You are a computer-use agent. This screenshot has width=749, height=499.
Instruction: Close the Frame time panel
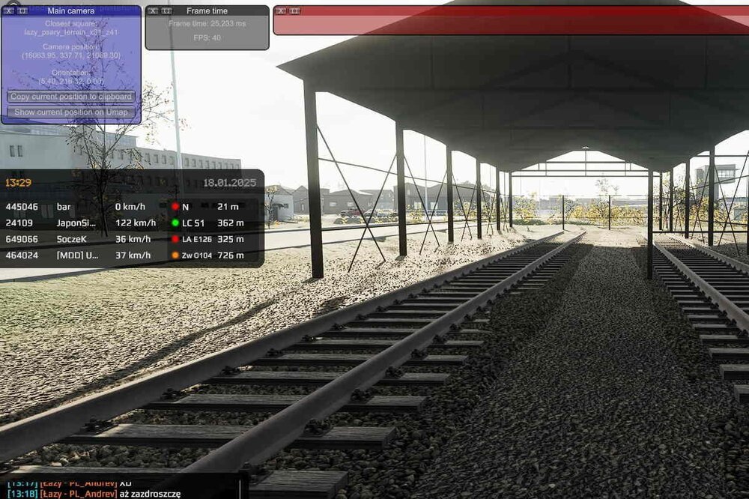tap(153, 10)
